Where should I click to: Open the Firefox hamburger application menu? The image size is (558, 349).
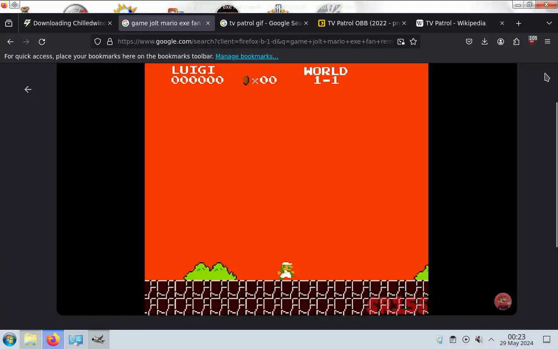[548, 41]
